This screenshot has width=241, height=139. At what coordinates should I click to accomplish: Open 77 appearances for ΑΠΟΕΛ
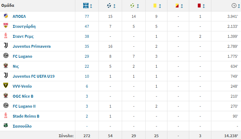pos(87,16)
